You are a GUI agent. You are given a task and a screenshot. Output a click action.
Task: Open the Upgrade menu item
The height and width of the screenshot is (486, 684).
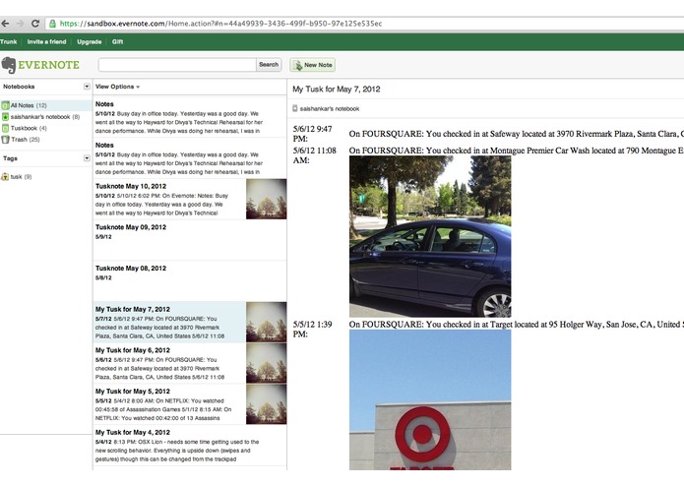click(89, 42)
